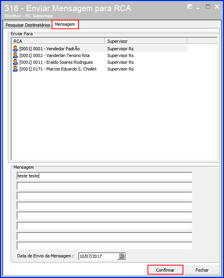Focus the seventh message line field

pyautogui.click(x=104, y=236)
